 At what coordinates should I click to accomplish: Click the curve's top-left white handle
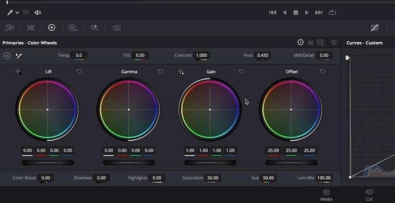pos(348,58)
